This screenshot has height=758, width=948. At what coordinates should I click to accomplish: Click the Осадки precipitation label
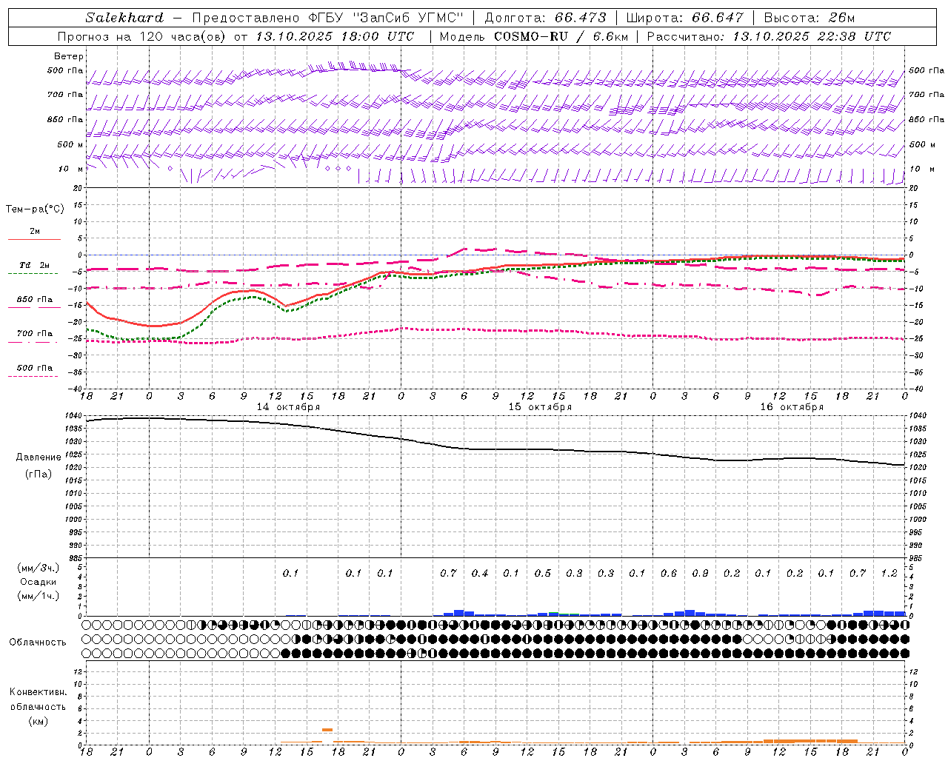pos(39,582)
